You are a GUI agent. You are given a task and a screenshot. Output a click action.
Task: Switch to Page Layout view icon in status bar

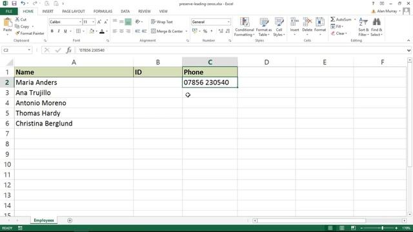tap(341, 227)
